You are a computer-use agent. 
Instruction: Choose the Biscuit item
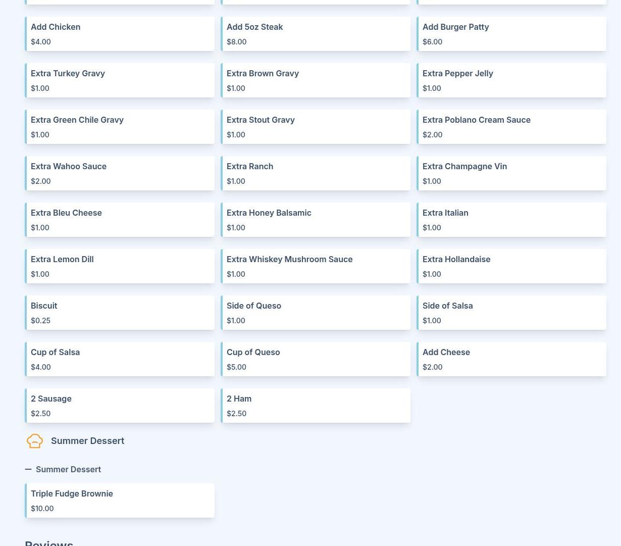coord(120,313)
